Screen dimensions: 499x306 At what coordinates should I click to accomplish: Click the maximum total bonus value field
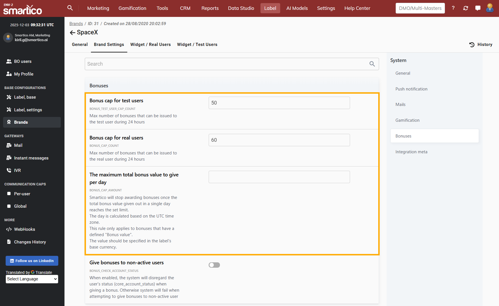[x=279, y=177]
